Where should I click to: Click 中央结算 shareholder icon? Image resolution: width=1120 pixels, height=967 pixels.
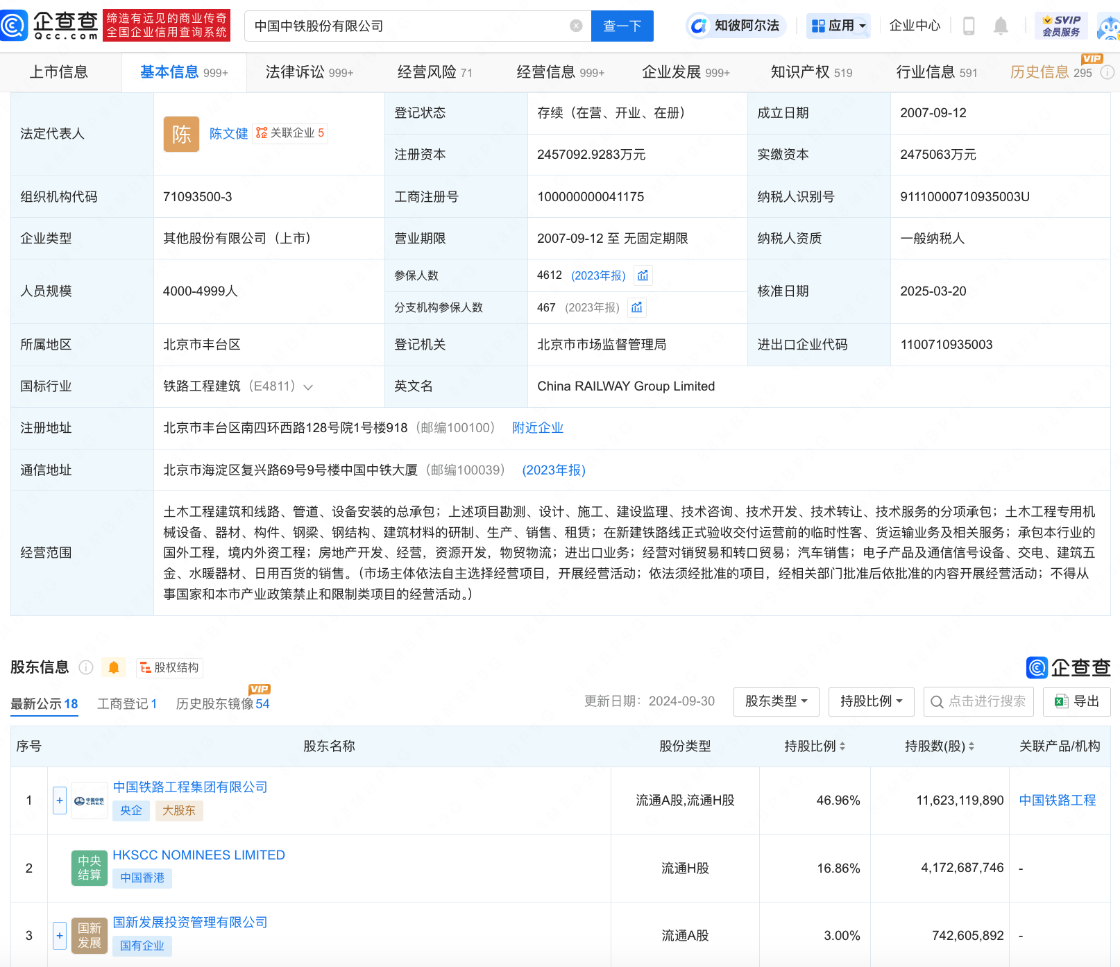90,868
